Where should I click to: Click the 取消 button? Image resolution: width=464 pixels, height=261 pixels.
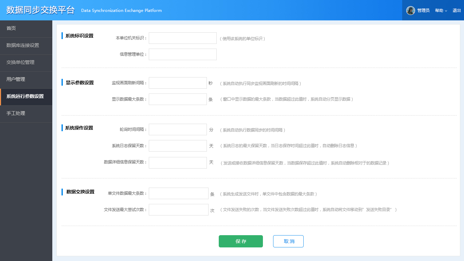point(288,241)
